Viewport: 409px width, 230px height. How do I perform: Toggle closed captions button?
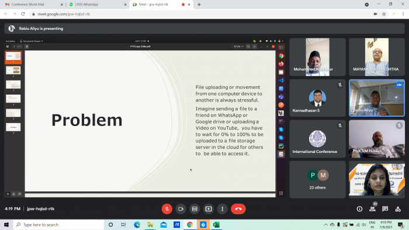coord(195,209)
